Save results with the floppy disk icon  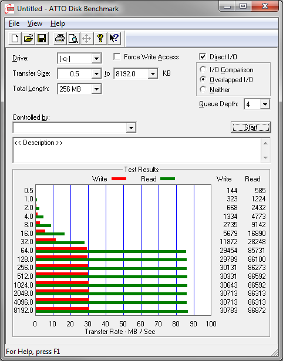(x=42, y=39)
